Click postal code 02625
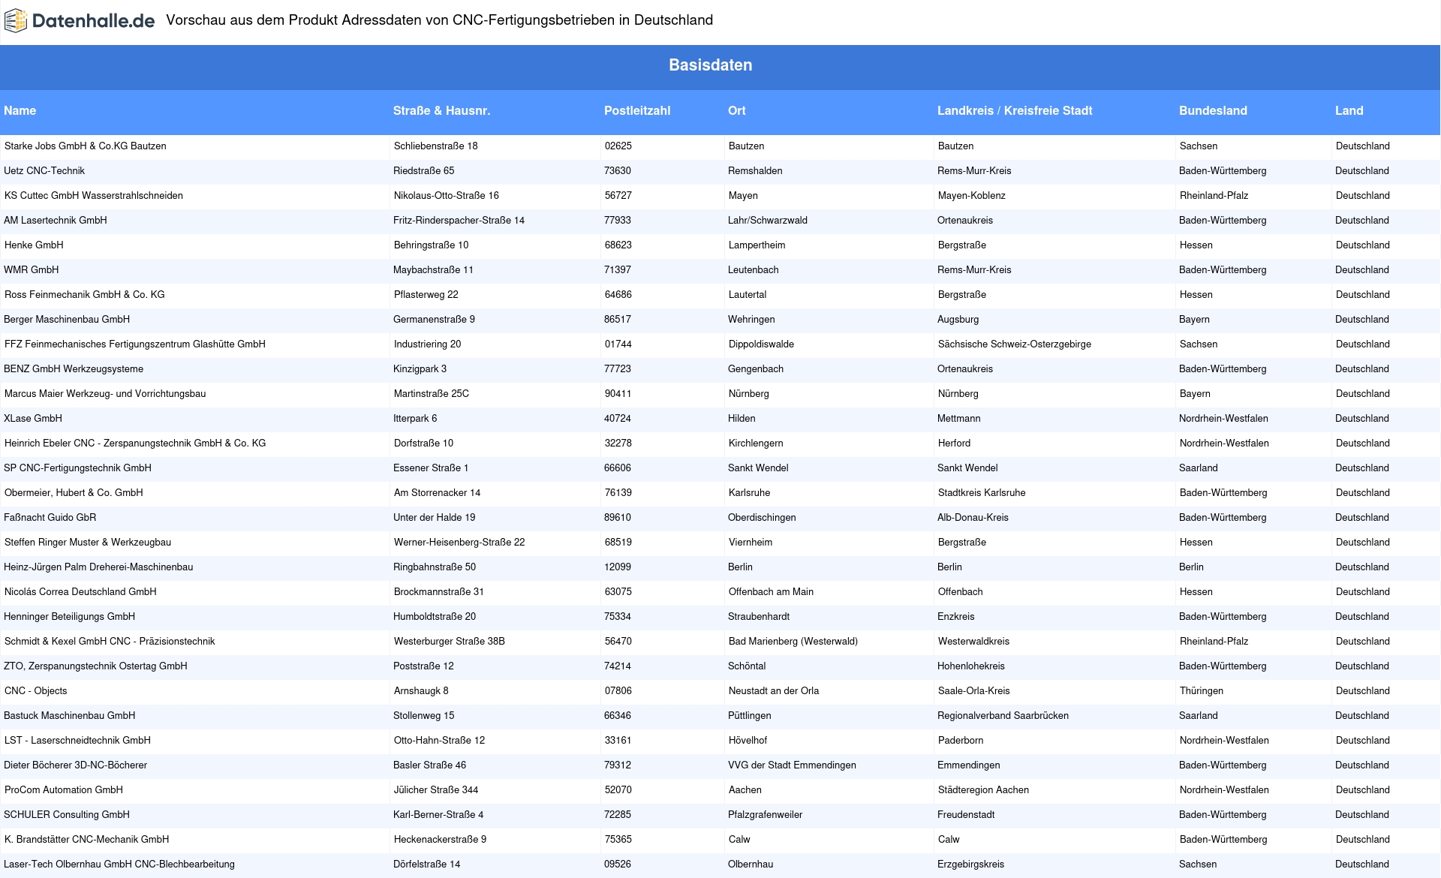This screenshot has width=1441, height=878. coord(618,146)
